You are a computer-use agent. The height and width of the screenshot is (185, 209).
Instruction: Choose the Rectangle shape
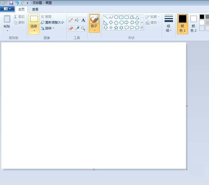pos(121,17)
